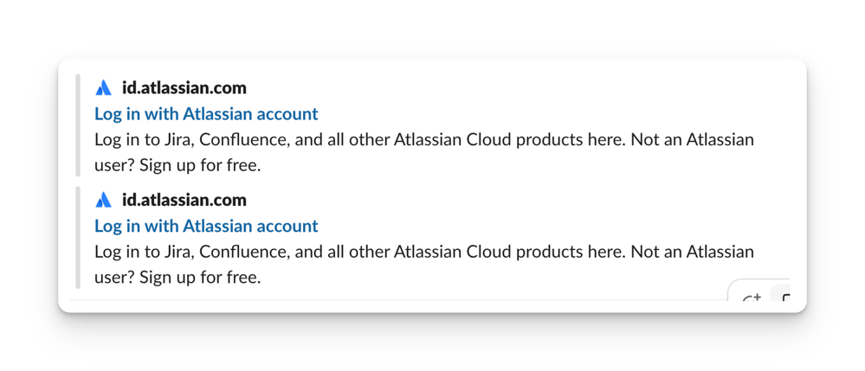Open the add reaction emoji icon

[x=752, y=298]
